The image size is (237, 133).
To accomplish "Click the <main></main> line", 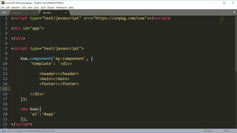I will coord(54,79).
